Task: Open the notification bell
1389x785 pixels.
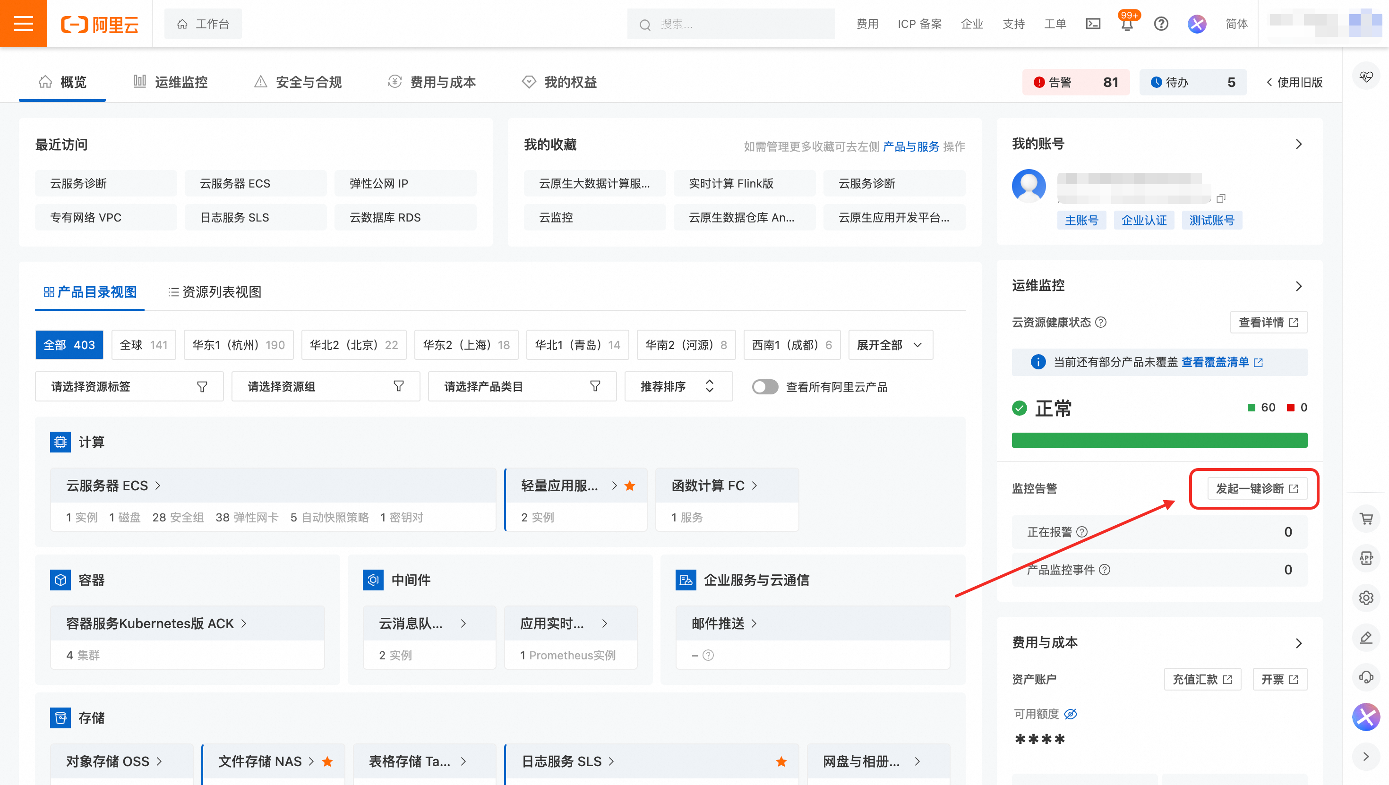Action: click(x=1127, y=25)
